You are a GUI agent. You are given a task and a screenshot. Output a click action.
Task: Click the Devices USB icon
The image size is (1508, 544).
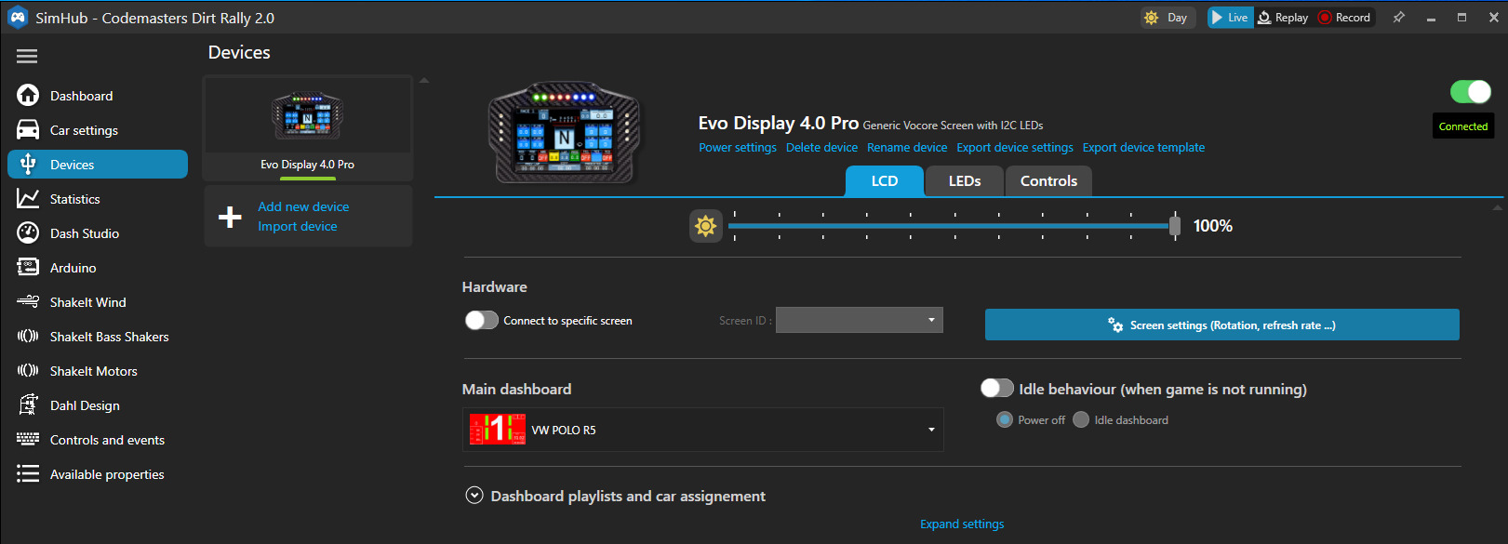point(28,165)
